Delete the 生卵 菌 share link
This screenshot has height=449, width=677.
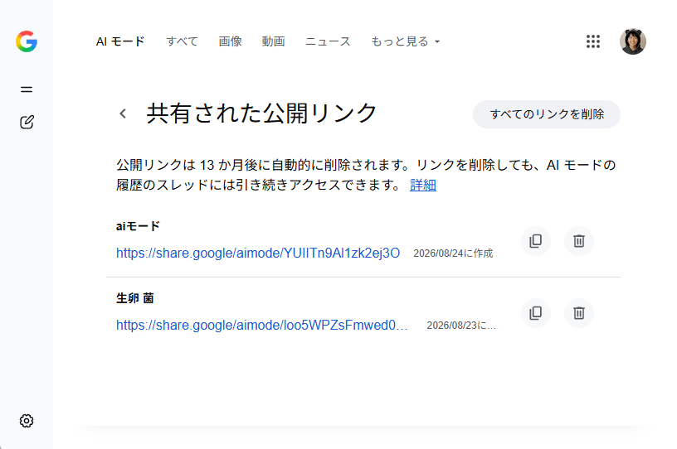point(578,312)
